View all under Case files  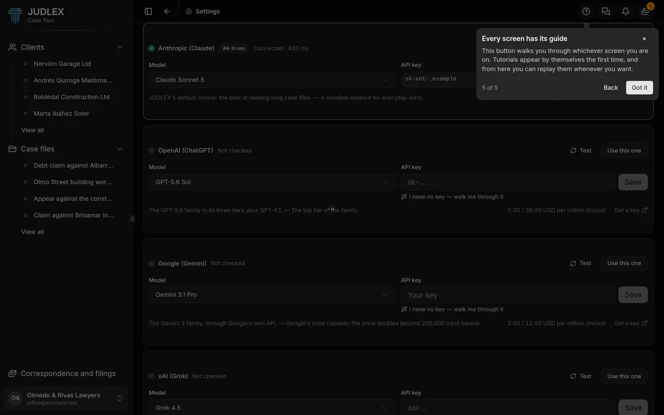33,232
